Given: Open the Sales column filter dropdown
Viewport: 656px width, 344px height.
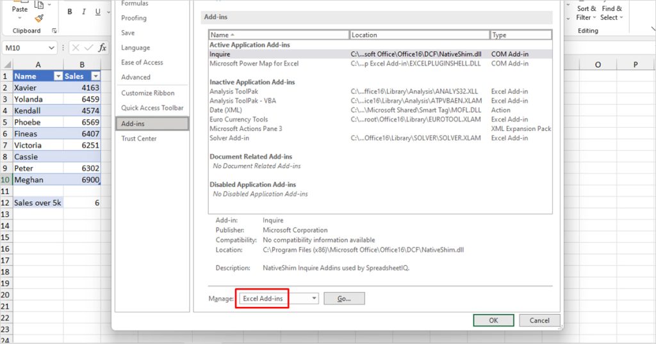Looking at the screenshot, I should coord(96,76).
